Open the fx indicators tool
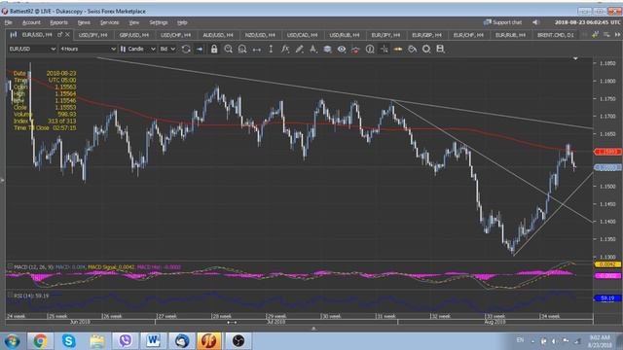The height and width of the screenshot is (350, 623). coord(285,49)
